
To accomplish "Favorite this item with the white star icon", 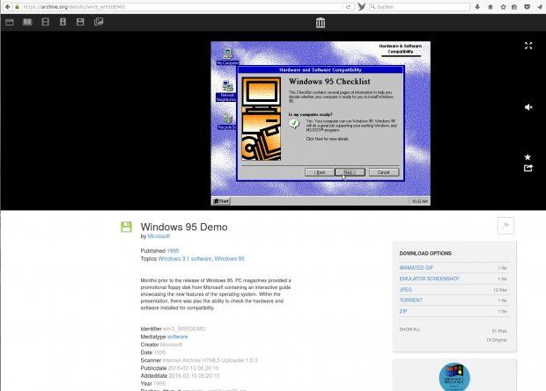I will click(x=528, y=157).
